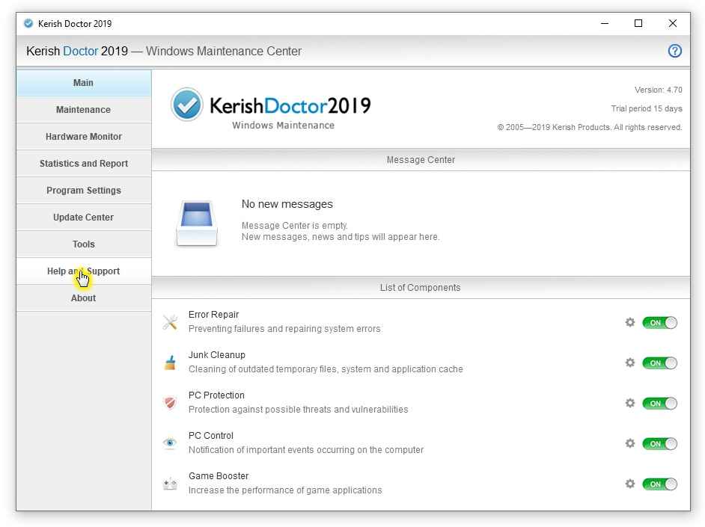This screenshot has width=705, height=527.
Task: Turn off the Error Repair switch
Action: click(659, 323)
